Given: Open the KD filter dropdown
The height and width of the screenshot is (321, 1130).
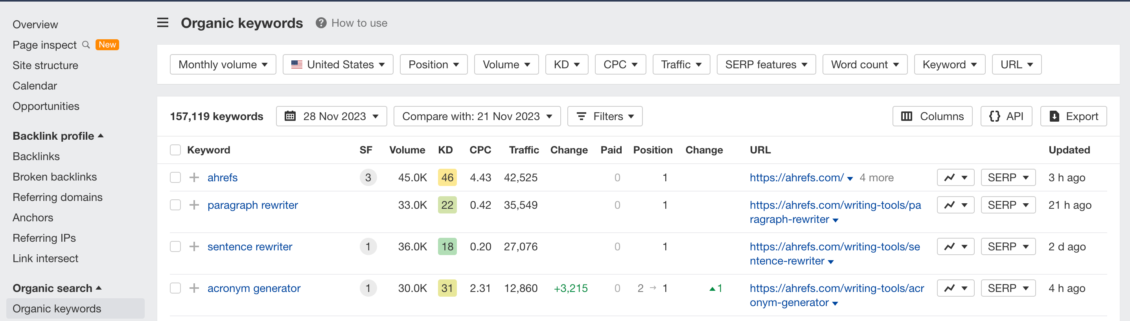Looking at the screenshot, I should coord(567,64).
